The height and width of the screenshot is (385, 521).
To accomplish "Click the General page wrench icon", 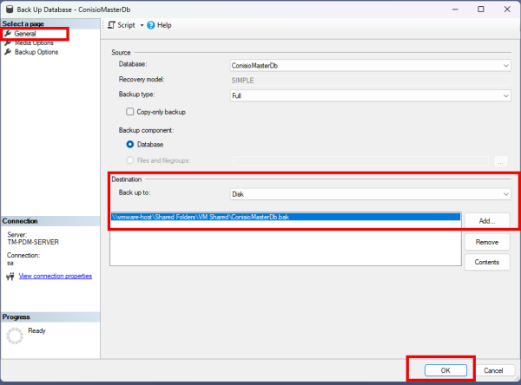I will click(8, 33).
